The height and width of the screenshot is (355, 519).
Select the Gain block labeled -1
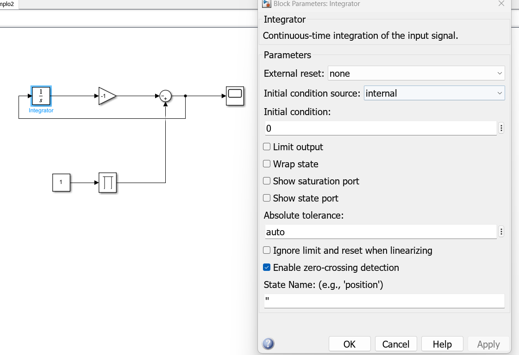tap(107, 96)
